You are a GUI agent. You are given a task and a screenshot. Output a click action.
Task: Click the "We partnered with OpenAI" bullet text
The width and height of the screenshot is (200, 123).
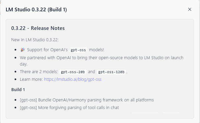(x=101, y=61)
